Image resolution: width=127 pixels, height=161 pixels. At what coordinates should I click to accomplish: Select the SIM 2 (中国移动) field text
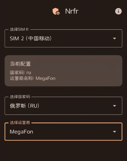tap(31, 38)
